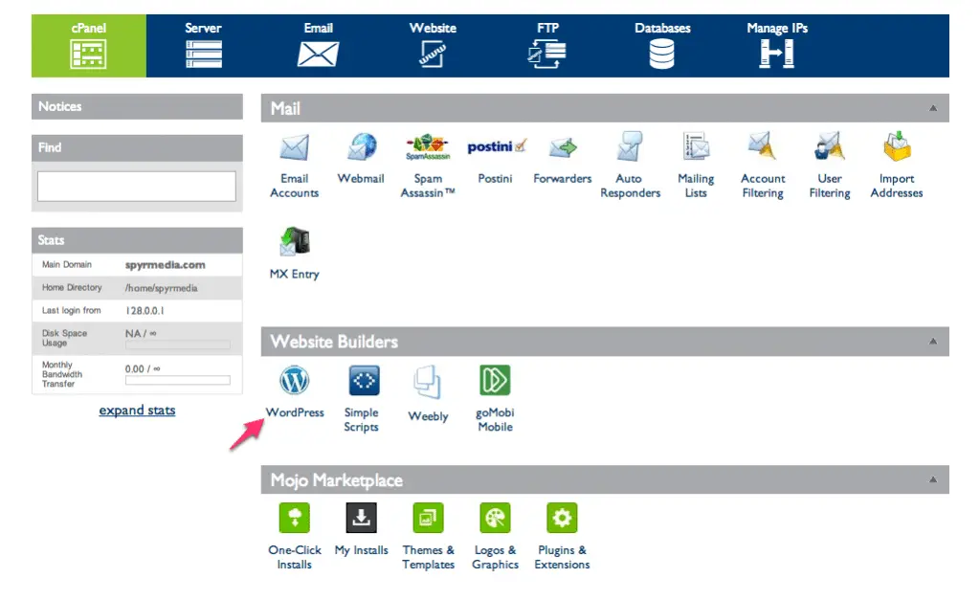The image size is (980, 600).
Task: Open the Website tab
Action: (433, 46)
